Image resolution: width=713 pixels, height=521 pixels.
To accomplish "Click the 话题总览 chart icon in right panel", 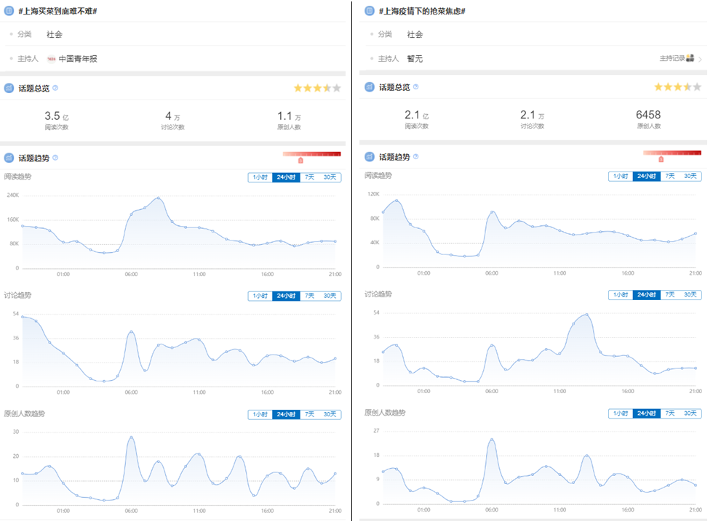I will 370,87.
